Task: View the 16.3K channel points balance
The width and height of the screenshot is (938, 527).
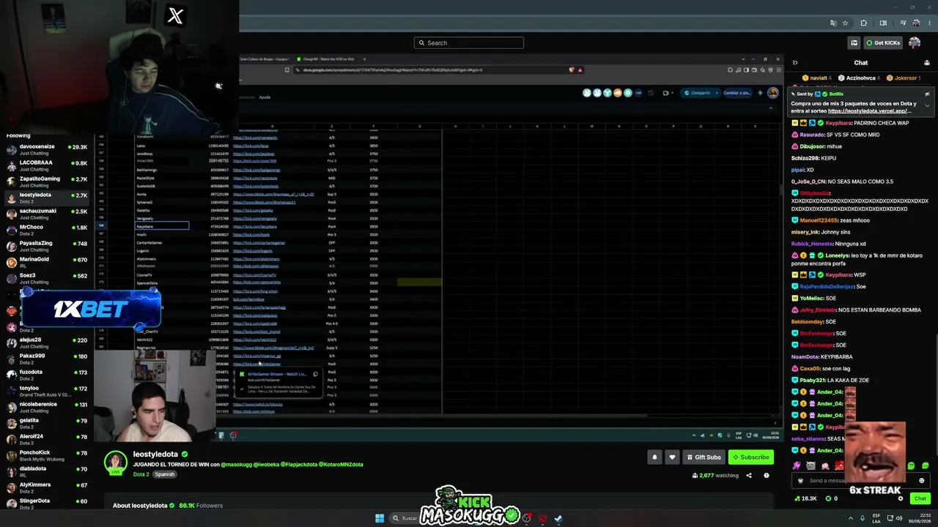Action: 805,498
